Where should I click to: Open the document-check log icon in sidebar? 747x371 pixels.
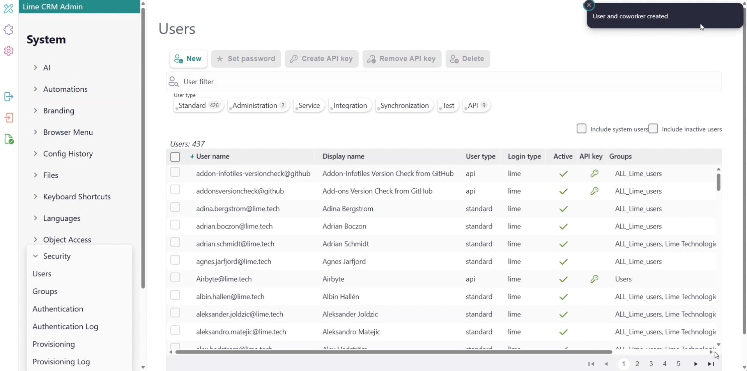[x=9, y=139]
